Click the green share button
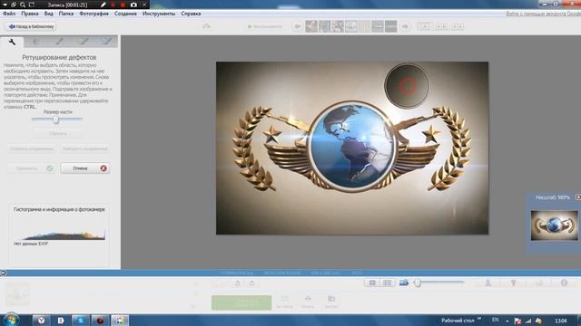 pos(241,302)
